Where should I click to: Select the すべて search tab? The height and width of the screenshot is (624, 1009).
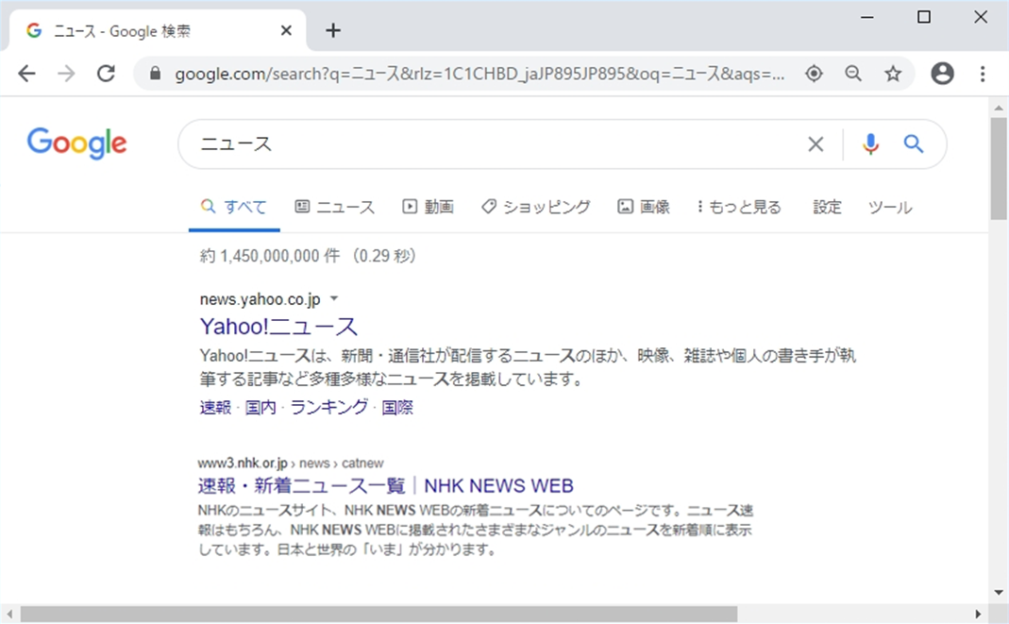pos(233,207)
